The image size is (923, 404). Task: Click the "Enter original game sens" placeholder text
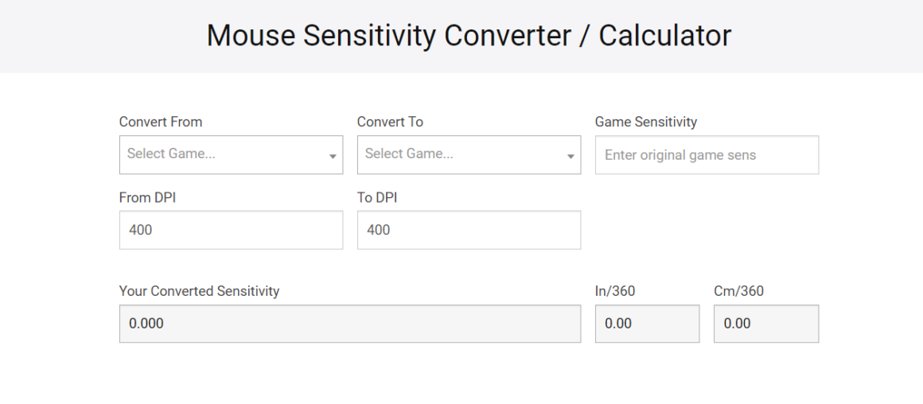pos(680,155)
